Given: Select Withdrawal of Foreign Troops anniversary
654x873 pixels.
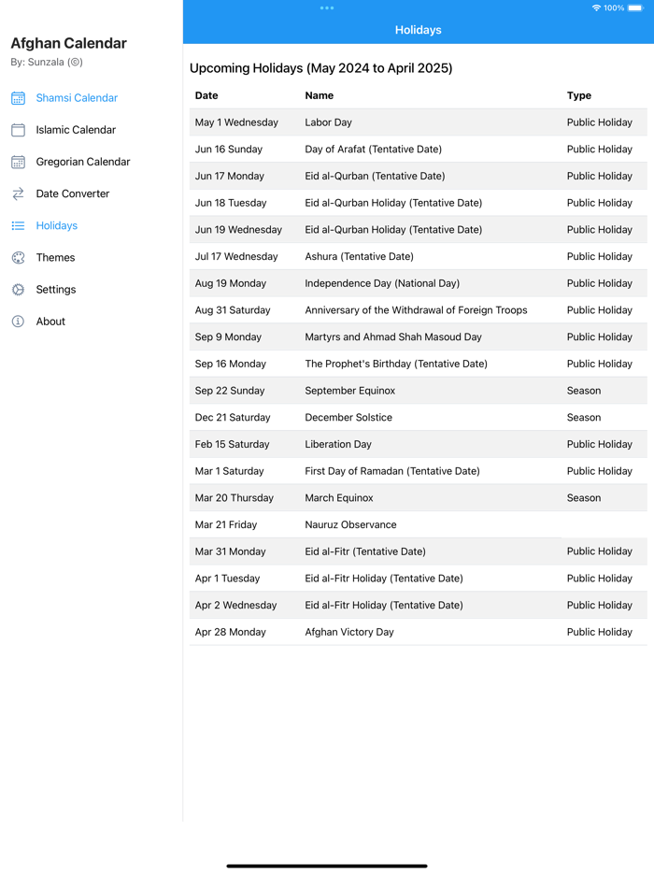Looking at the screenshot, I should 417,310.
